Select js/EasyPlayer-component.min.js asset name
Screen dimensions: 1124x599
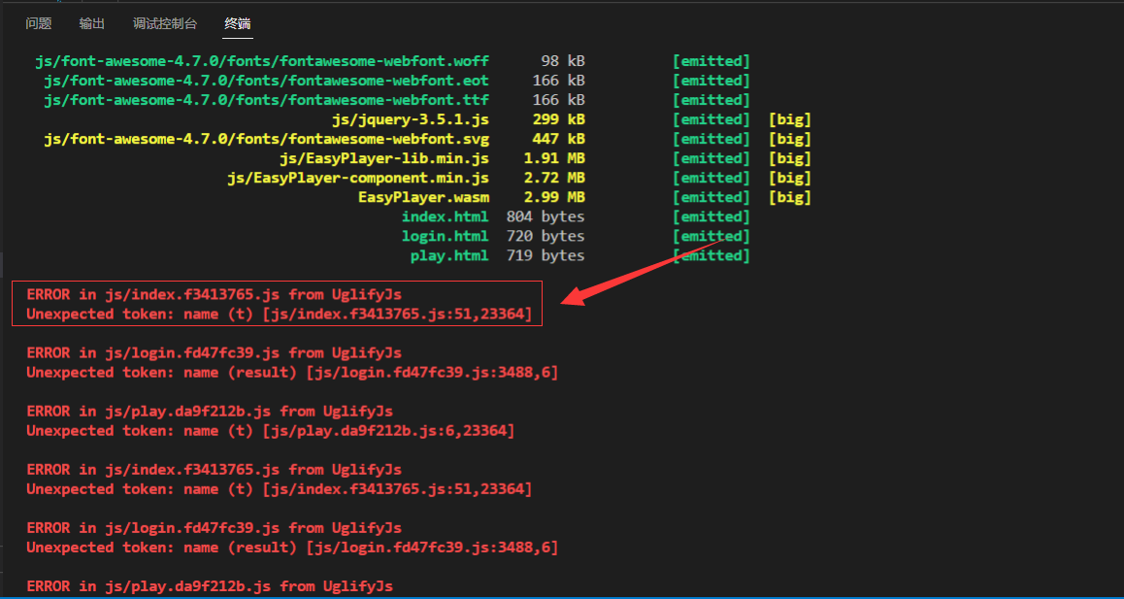(358, 178)
